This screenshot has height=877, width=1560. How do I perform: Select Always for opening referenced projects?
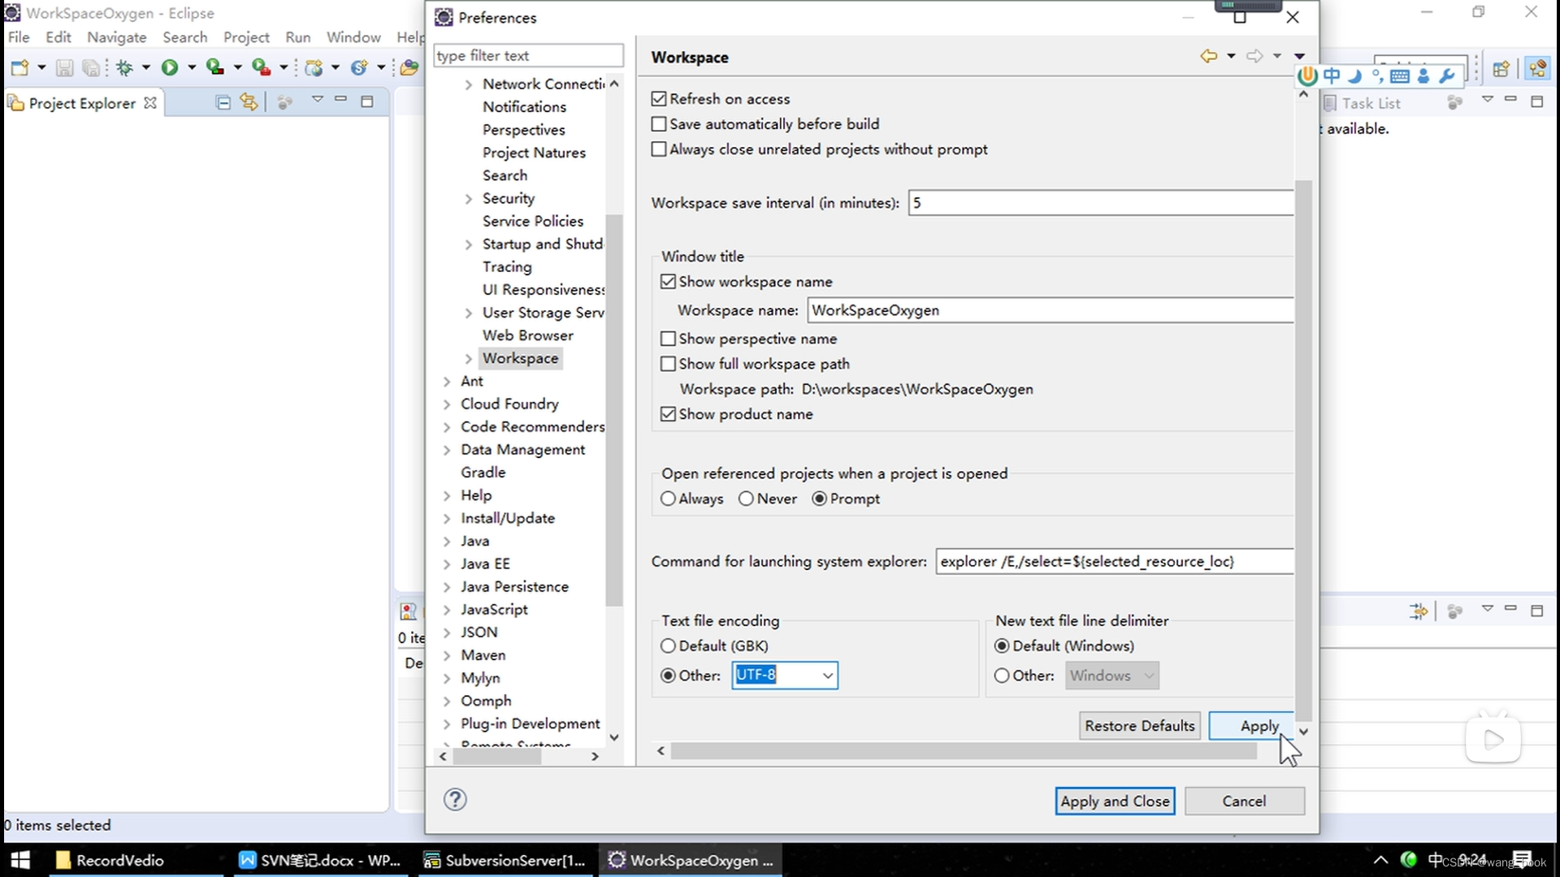tap(668, 499)
